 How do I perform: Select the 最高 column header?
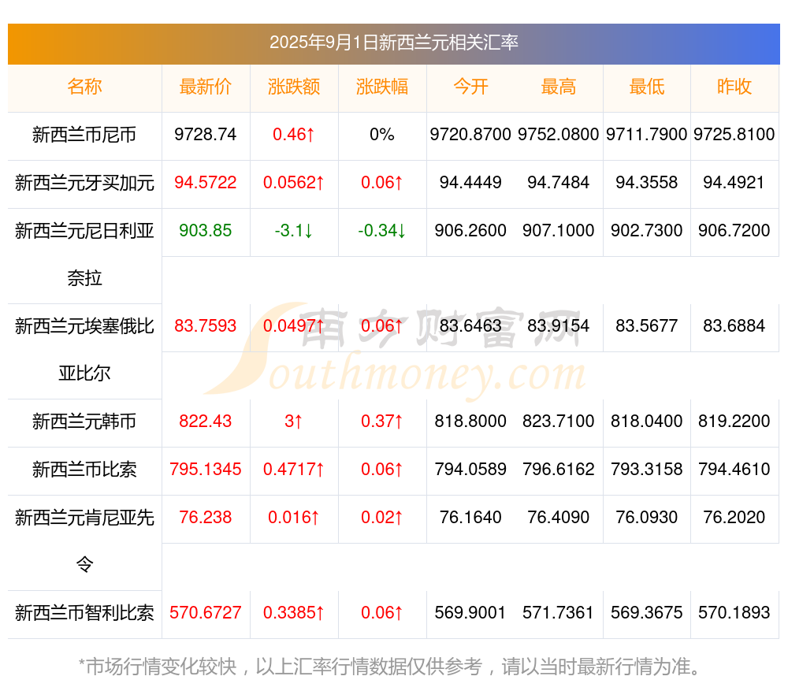(x=559, y=87)
